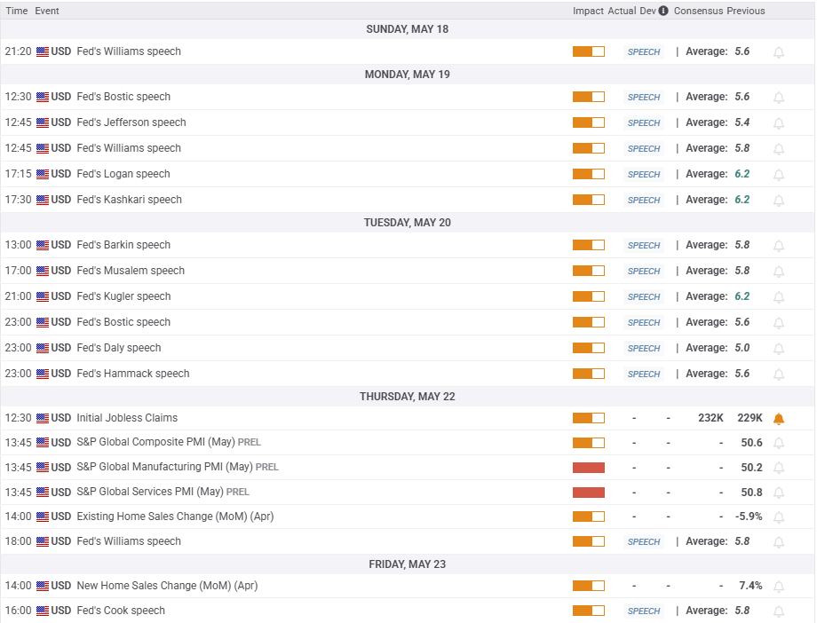
Task: Expand the Fed's Kashkari speech event details
Action: point(130,200)
